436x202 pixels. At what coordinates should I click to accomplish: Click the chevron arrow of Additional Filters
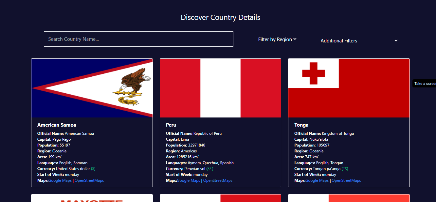coord(396,41)
